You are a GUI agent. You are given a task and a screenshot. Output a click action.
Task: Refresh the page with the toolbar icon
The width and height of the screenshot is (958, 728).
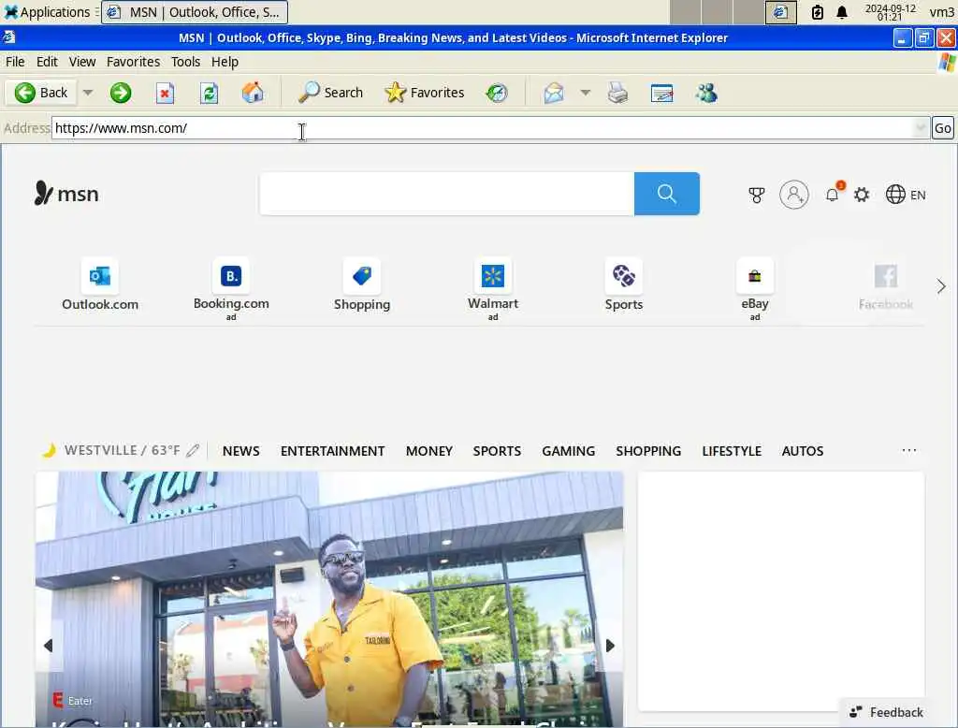click(x=209, y=93)
